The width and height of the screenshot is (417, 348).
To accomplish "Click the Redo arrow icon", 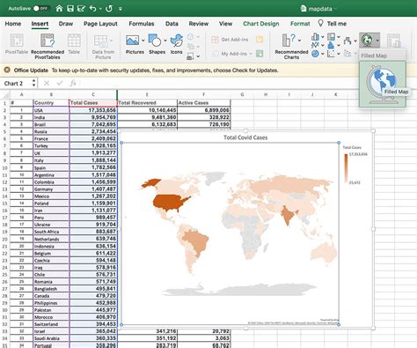I will (x=109, y=9).
